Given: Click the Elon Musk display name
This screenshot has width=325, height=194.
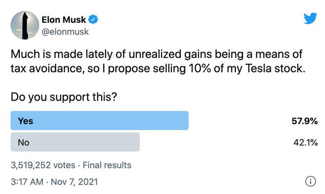Looking at the screenshot, I should point(63,20).
